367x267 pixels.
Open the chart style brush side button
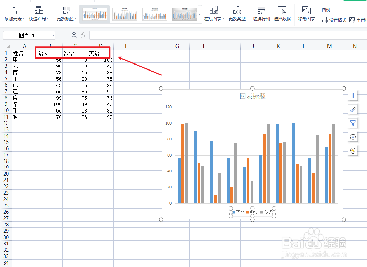(353, 109)
